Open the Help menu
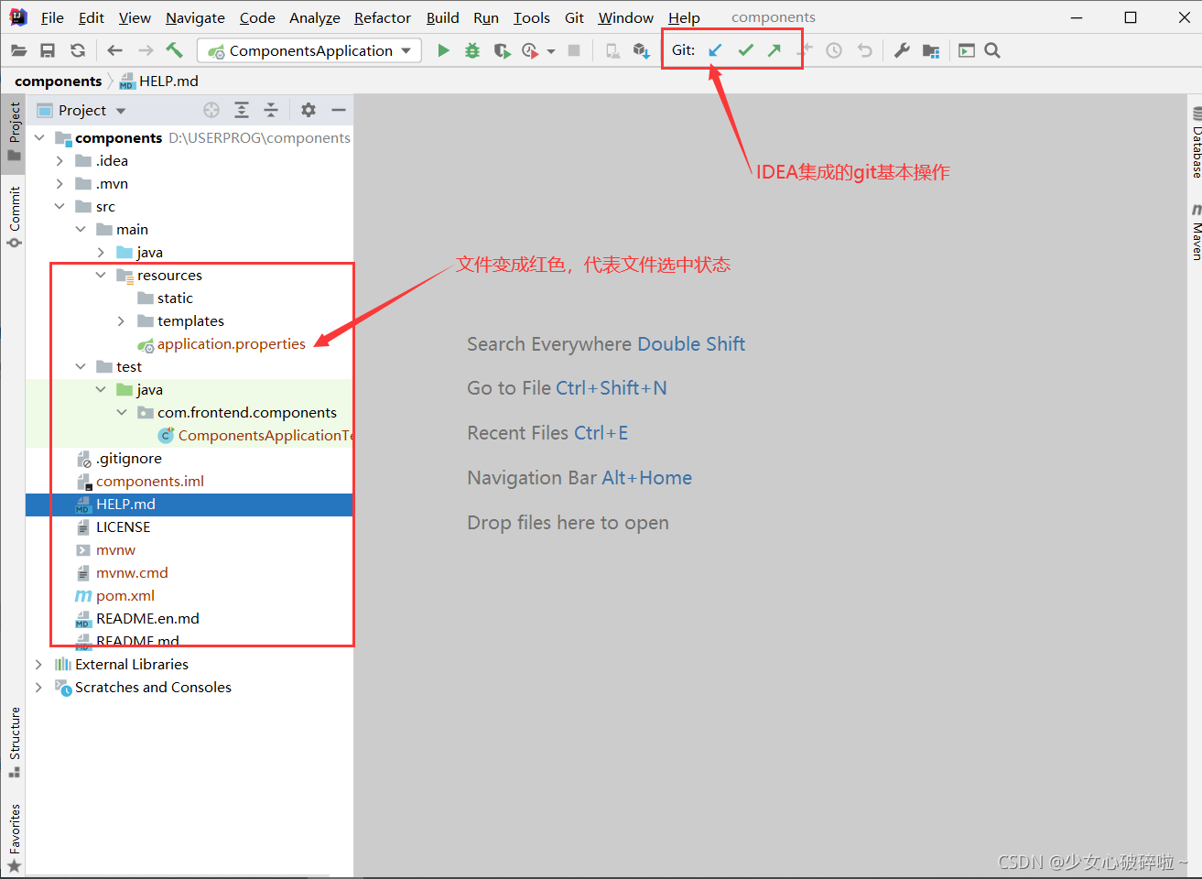1202x879 pixels. 684,17
